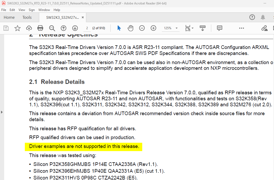The height and width of the screenshot is (180, 274).
Task: Share a link to the file
Action: click(264, 28)
